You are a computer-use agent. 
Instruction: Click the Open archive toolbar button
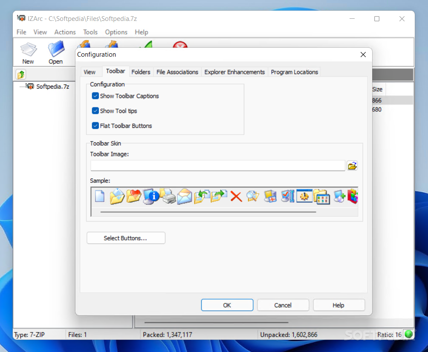coord(56,53)
